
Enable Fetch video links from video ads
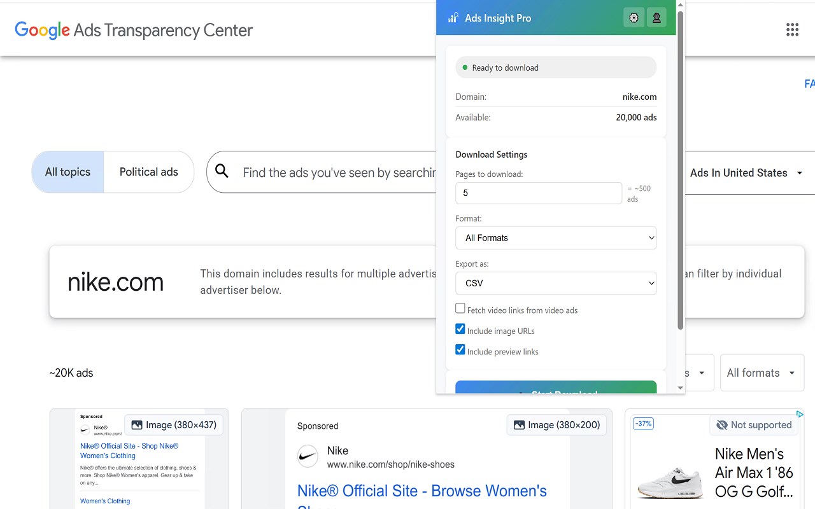[460, 309]
